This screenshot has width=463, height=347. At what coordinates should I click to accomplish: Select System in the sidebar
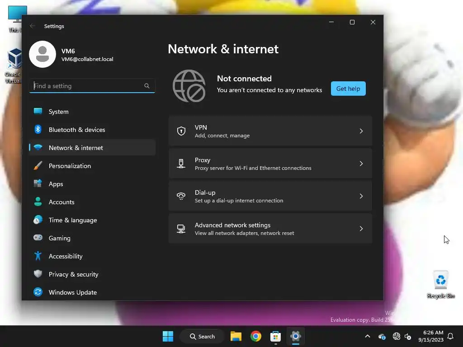coord(92,112)
